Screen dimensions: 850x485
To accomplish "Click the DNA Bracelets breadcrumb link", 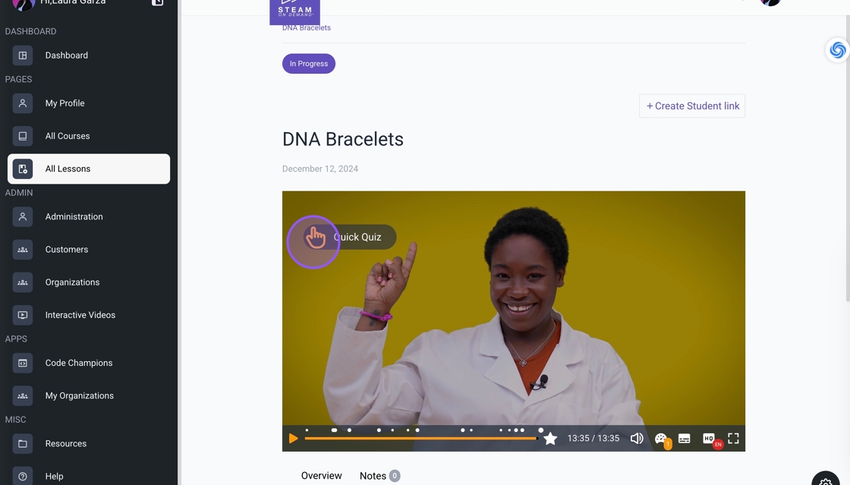I will [307, 27].
